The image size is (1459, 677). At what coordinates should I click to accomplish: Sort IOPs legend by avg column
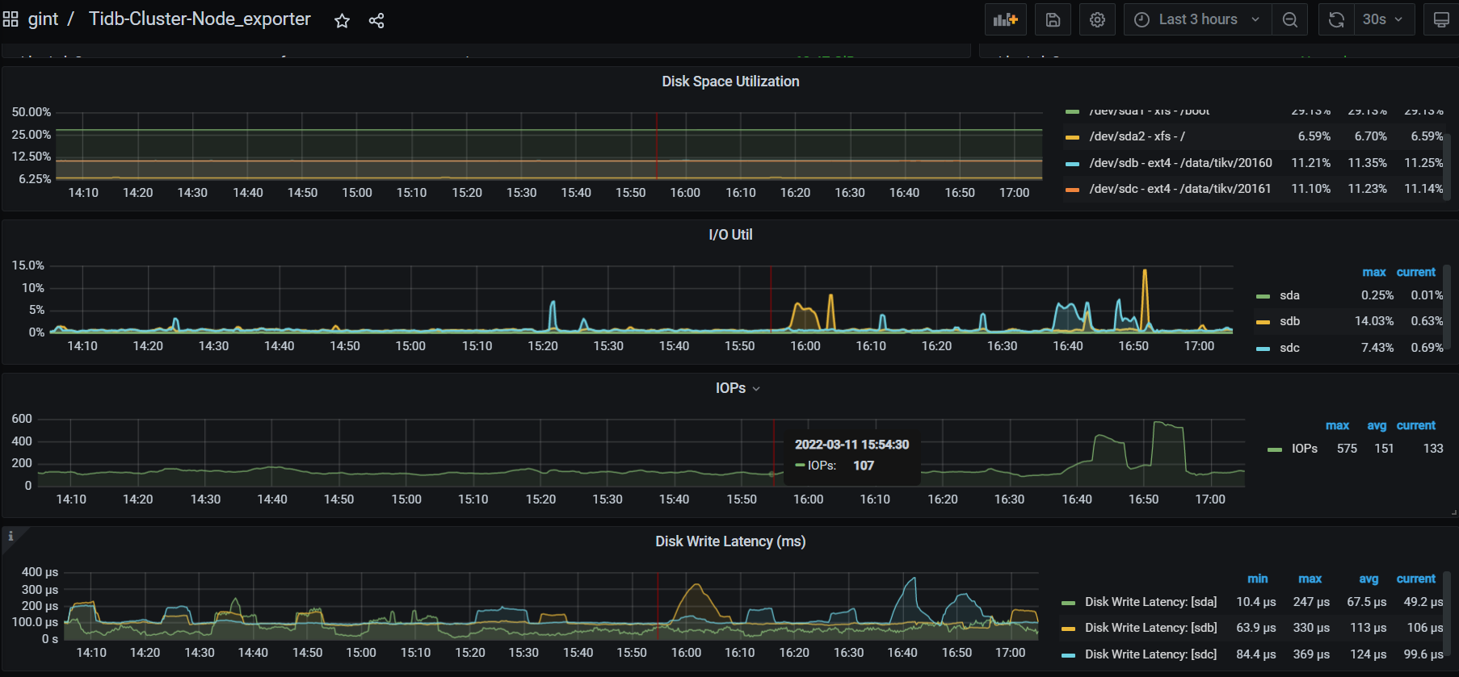point(1377,425)
